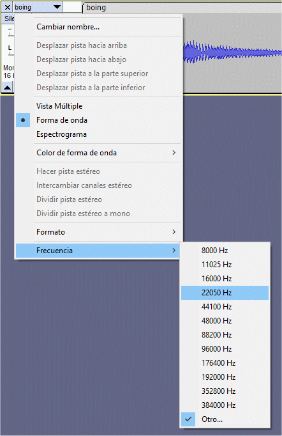282x436 pixels.
Task: Set frequency to 384000 Hz
Action: 225,405
